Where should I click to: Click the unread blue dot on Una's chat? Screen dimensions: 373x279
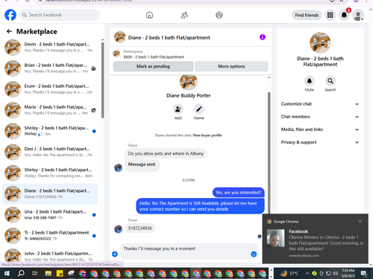(94, 215)
